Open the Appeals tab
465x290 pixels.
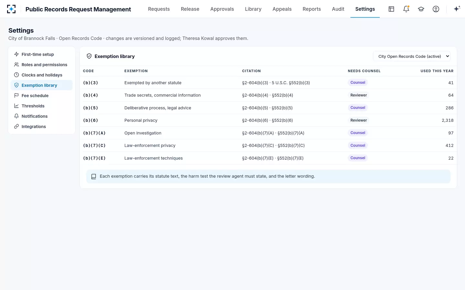282,9
